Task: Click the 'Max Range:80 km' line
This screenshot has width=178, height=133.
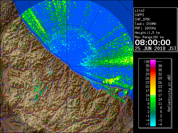Action: pyautogui.click(x=149, y=37)
